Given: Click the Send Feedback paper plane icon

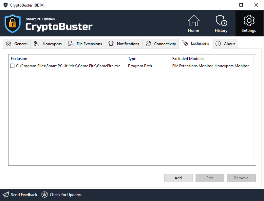Looking at the screenshot, I should pos(6,194).
